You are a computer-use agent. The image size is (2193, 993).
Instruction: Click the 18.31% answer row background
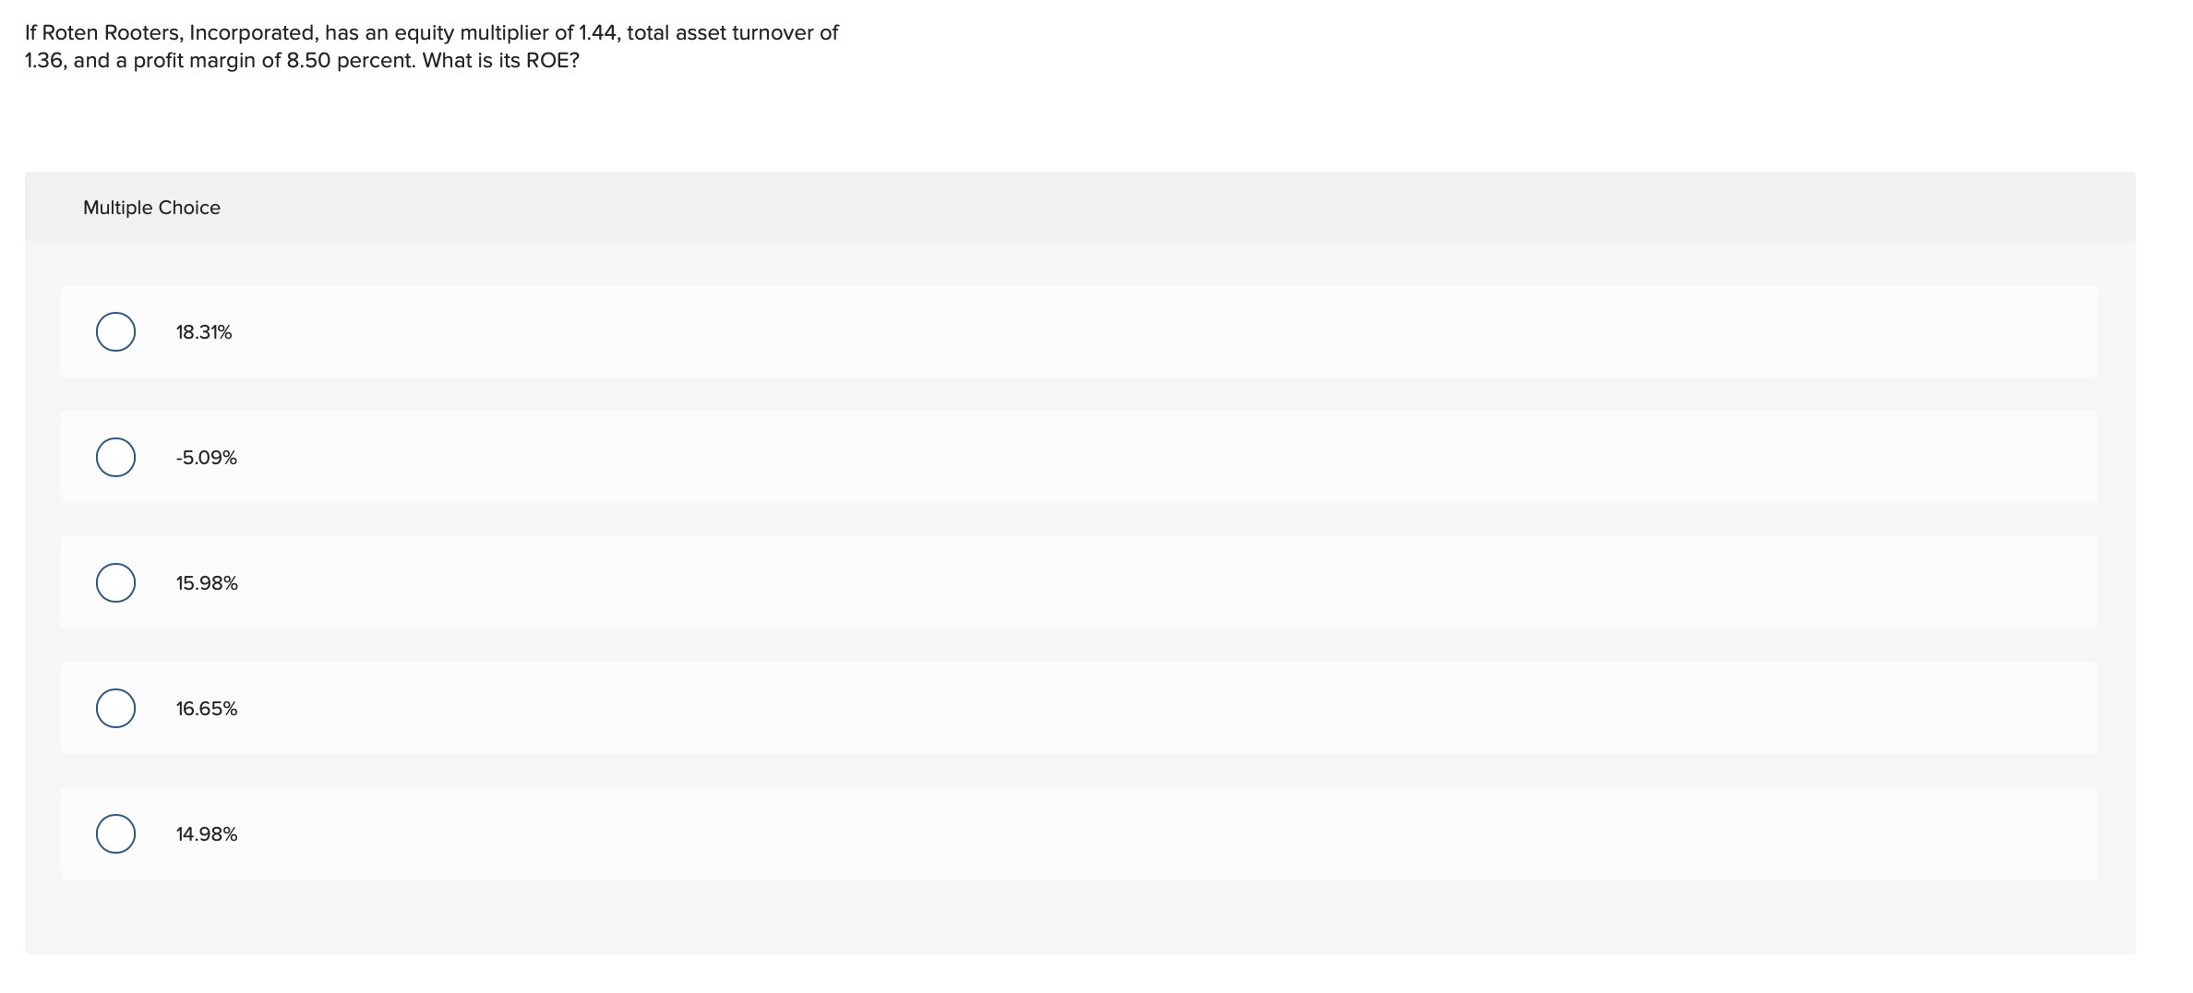[923, 331]
